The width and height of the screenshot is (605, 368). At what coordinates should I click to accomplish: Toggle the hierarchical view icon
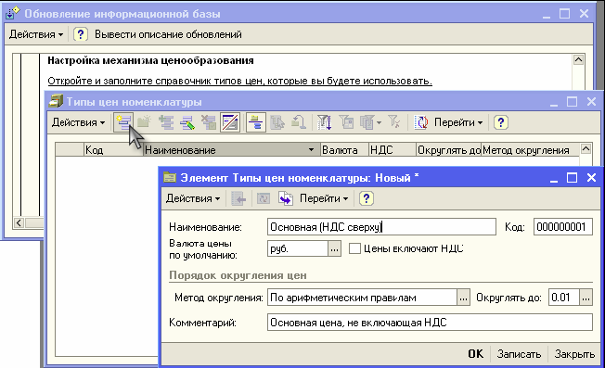click(x=255, y=122)
